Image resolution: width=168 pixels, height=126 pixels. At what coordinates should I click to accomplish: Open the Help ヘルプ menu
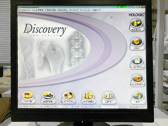(x=97, y=10)
